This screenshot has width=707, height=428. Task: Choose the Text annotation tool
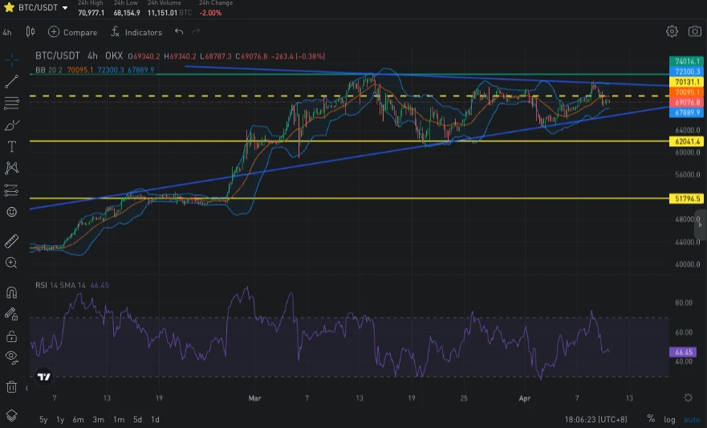coord(11,147)
